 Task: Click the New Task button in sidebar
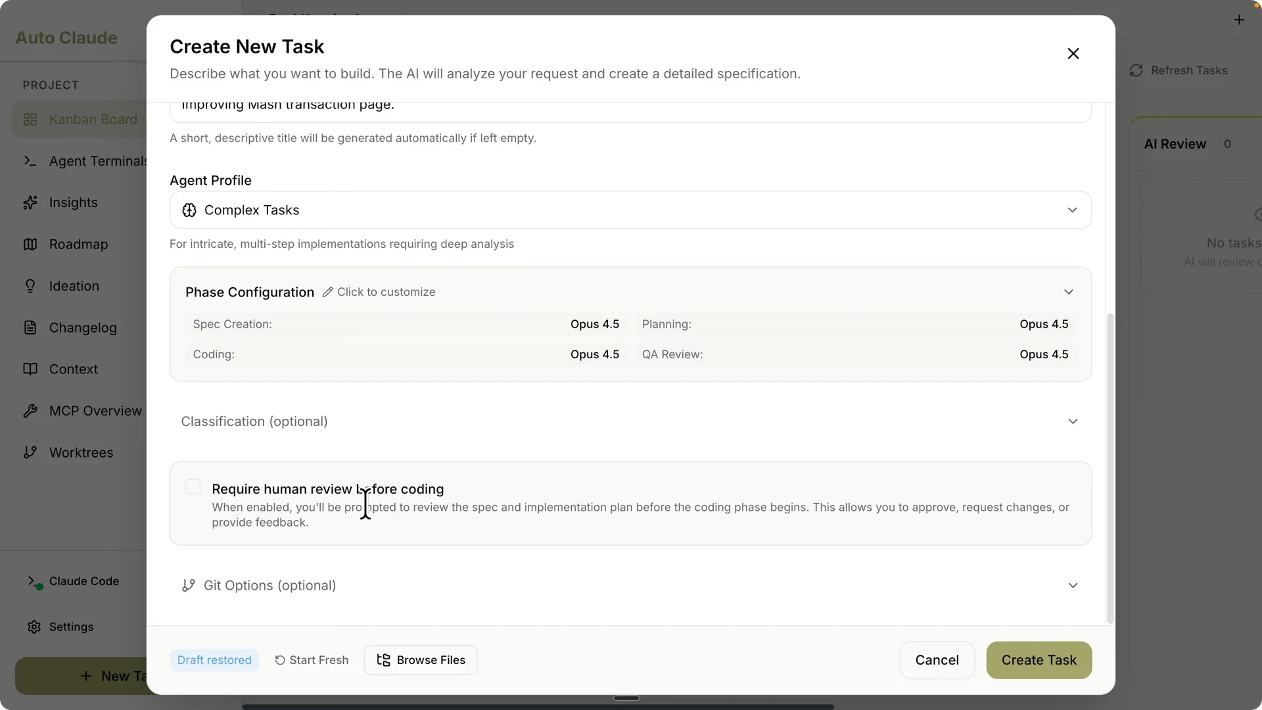coord(82,676)
